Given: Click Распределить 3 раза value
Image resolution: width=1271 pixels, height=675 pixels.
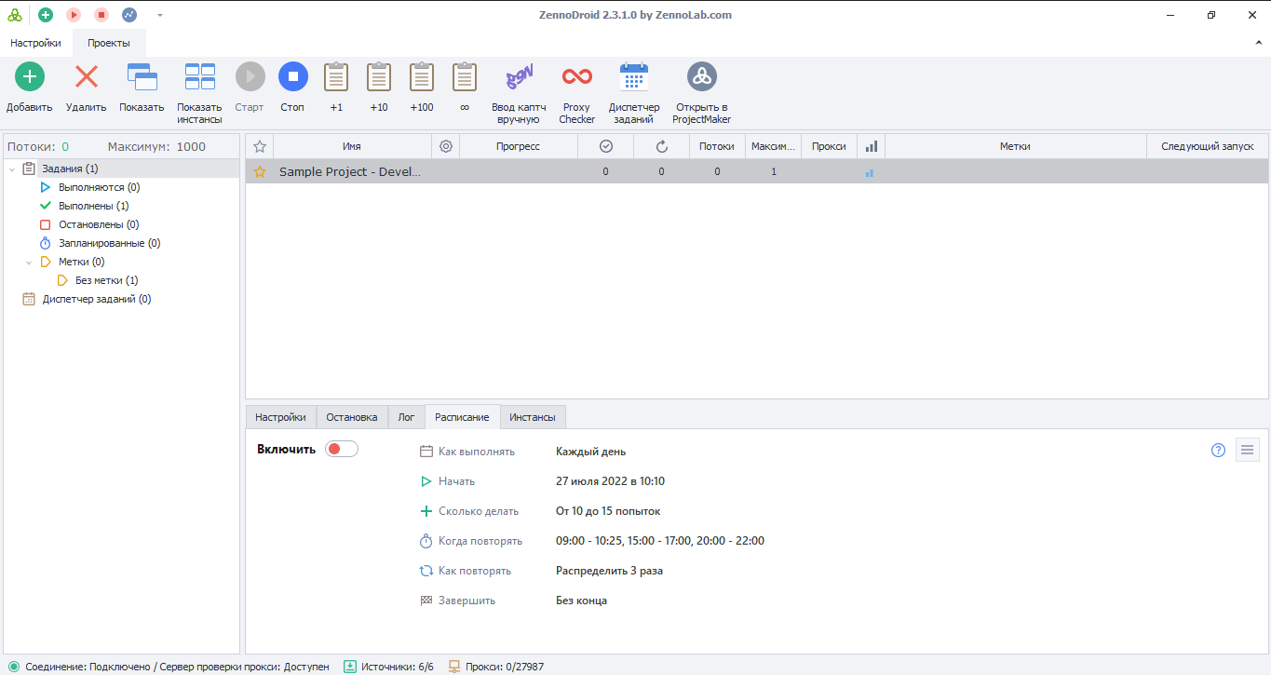Looking at the screenshot, I should [x=609, y=571].
